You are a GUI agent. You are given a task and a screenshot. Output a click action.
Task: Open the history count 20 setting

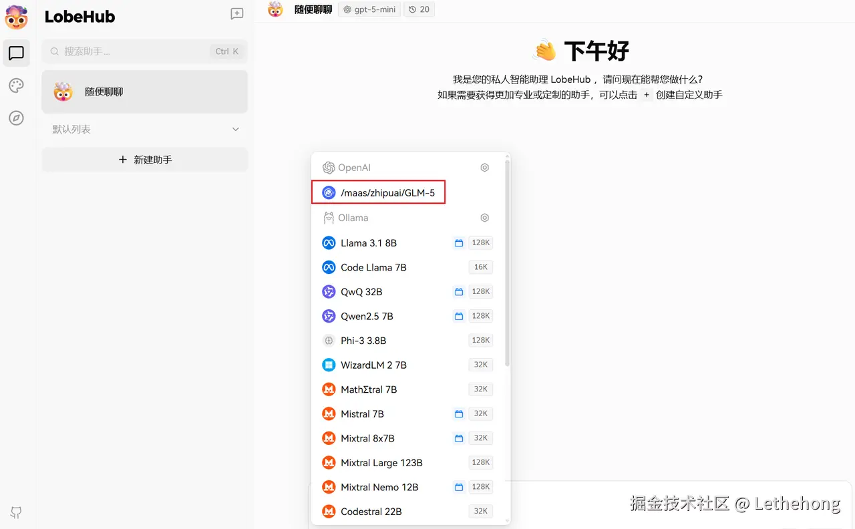(x=419, y=9)
